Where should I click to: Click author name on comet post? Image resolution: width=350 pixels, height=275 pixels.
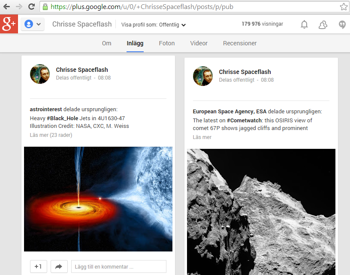pyautogui.click(x=245, y=72)
